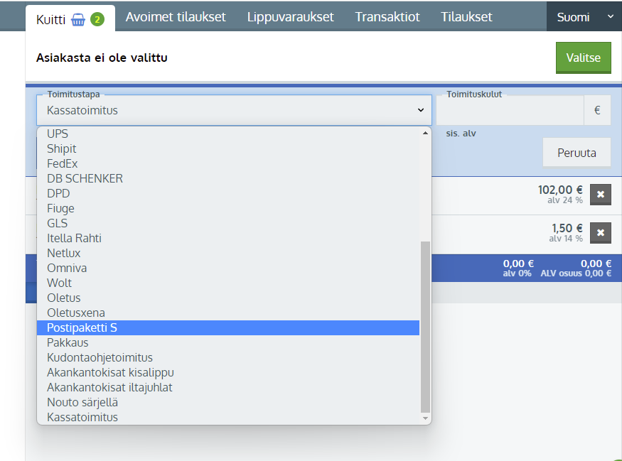Screen dimensions: 622x461
Task: Choose Fiuge from the list
Action: point(228,209)
